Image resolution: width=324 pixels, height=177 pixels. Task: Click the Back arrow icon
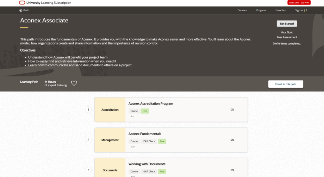[x=21, y=10]
